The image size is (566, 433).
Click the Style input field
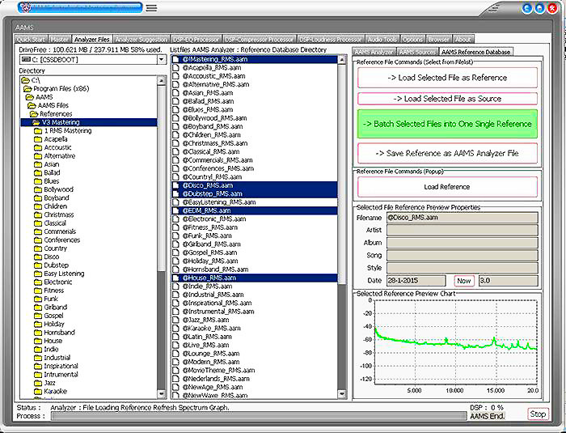(x=462, y=268)
